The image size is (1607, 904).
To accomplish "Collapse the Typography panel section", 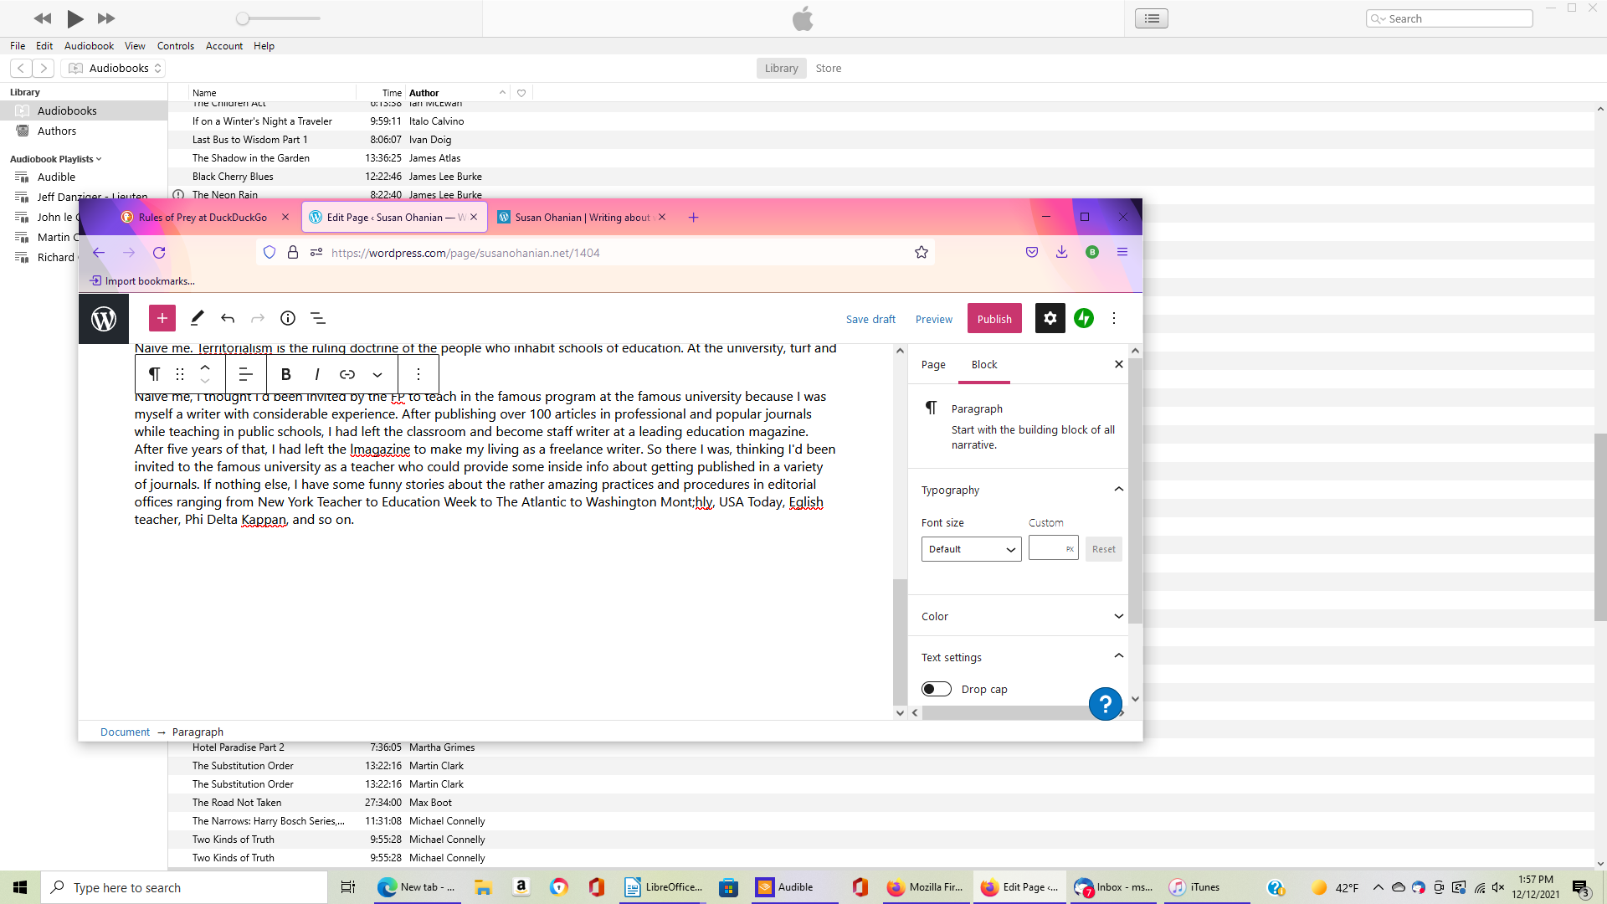I will pyautogui.click(x=1118, y=490).
